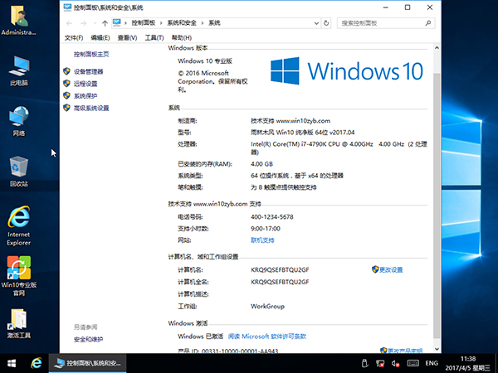Screen dimensions: 498x373
Task: Click the 搜索控制面板 search field
Action: pos(382,23)
